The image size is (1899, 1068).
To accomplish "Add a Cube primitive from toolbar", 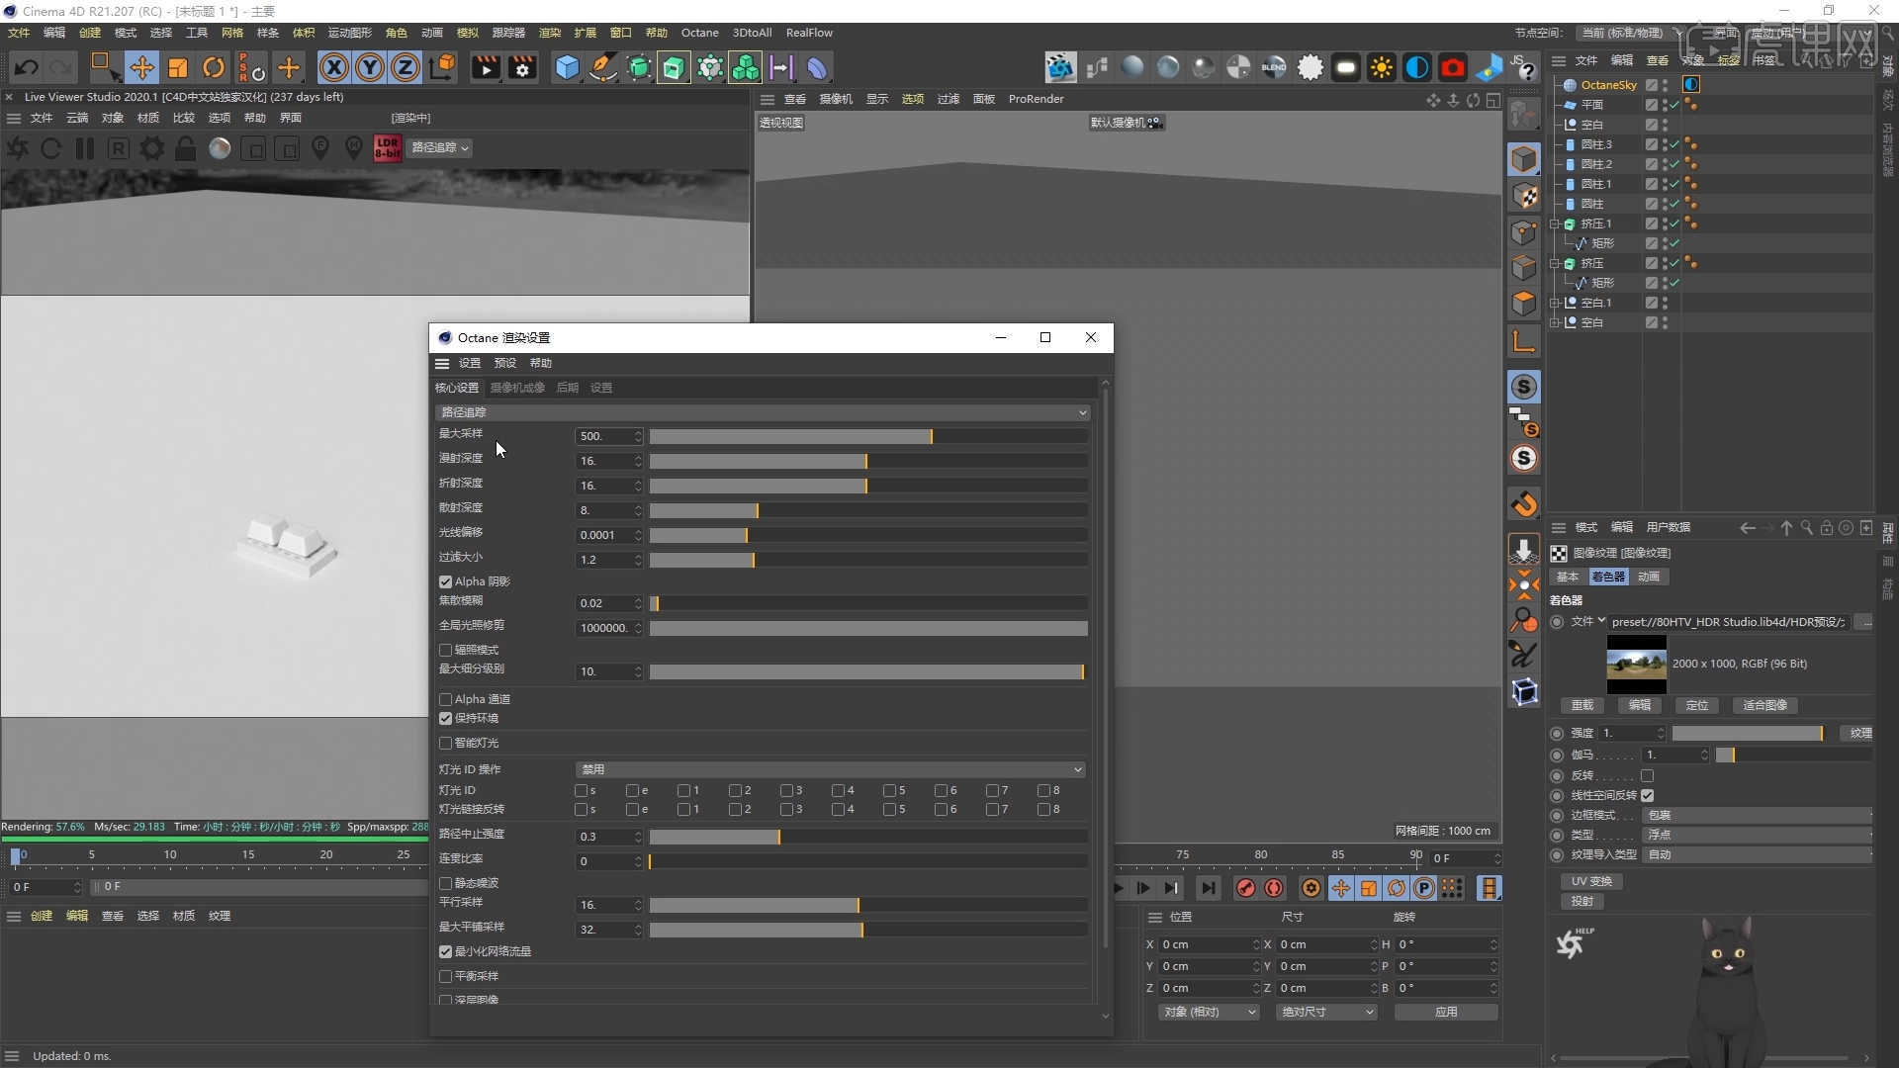I will coord(567,67).
